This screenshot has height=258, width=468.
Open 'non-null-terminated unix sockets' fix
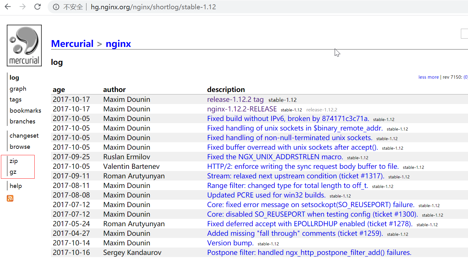point(290,138)
